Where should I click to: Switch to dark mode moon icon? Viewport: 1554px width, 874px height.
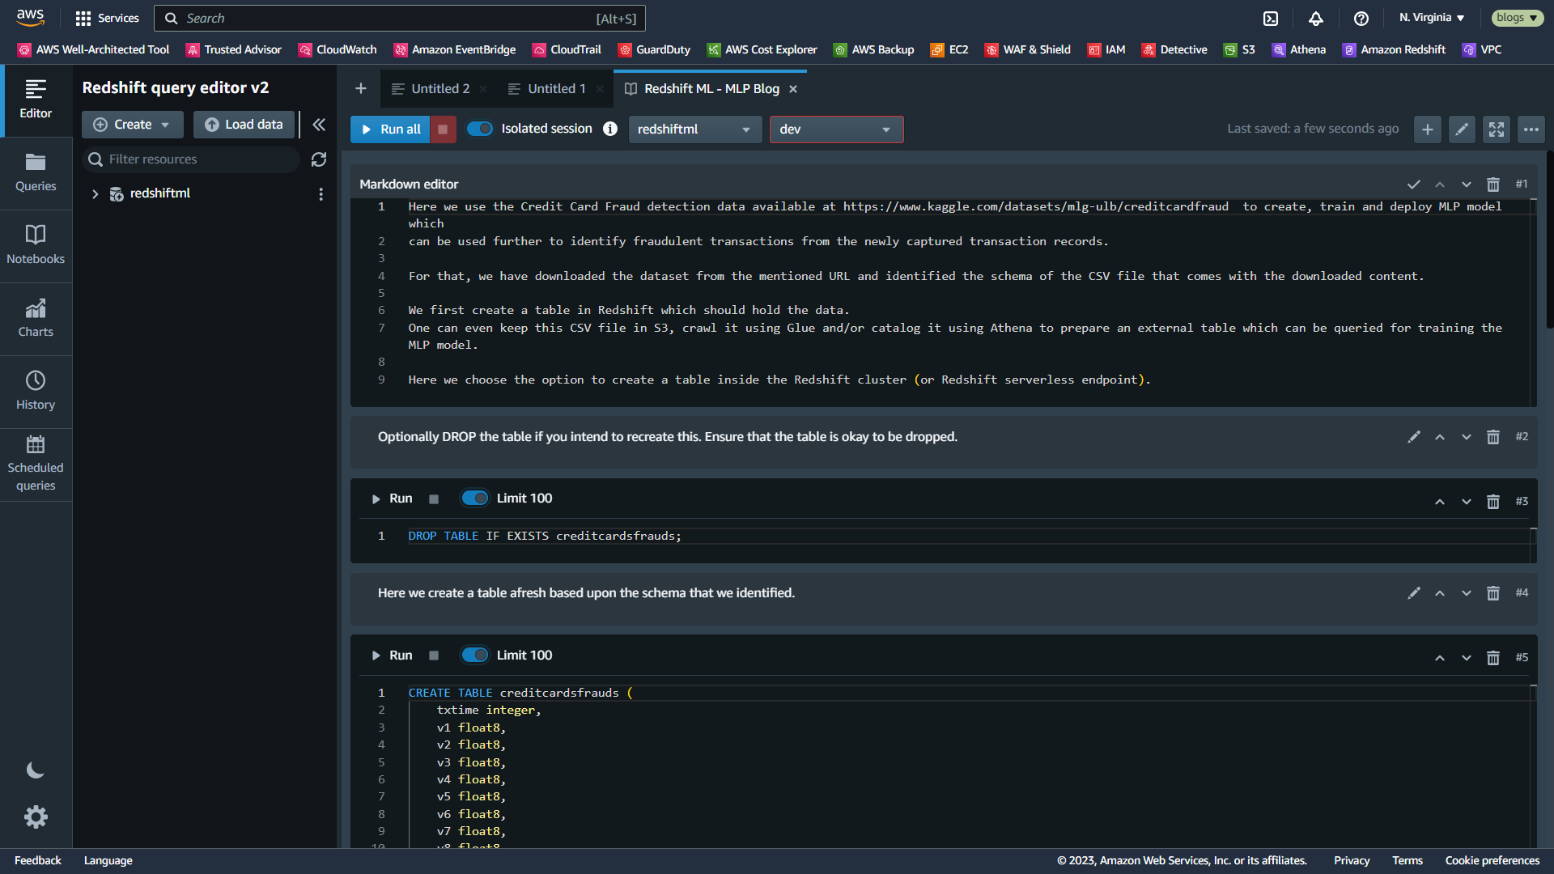(x=36, y=770)
